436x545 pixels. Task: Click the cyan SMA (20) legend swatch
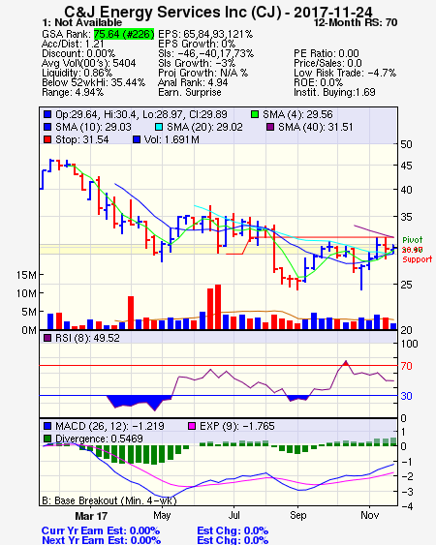[159, 127]
